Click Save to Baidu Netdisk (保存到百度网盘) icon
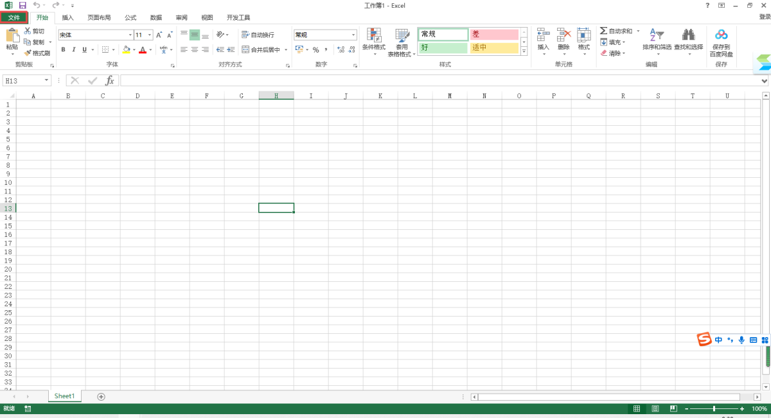The image size is (771, 418). pos(721,35)
